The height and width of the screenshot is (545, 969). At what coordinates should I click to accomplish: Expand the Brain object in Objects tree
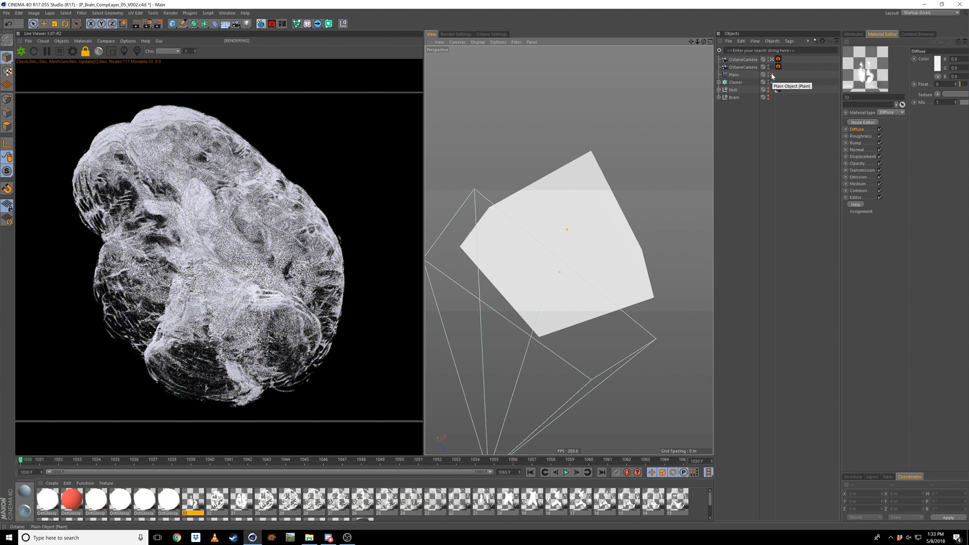pyautogui.click(x=719, y=97)
